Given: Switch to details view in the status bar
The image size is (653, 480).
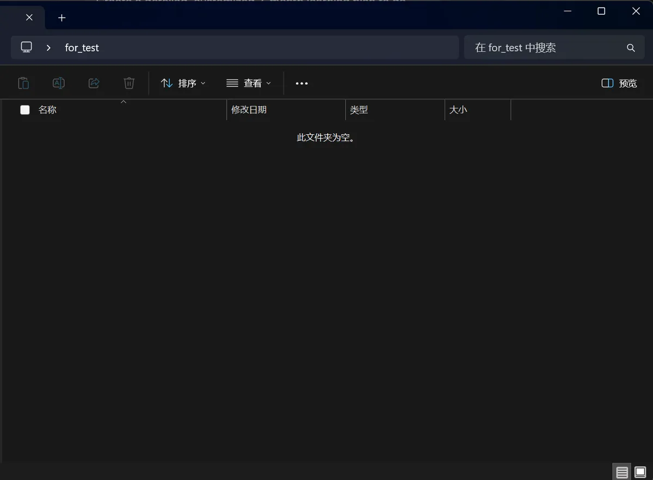Looking at the screenshot, I should 621,471.
